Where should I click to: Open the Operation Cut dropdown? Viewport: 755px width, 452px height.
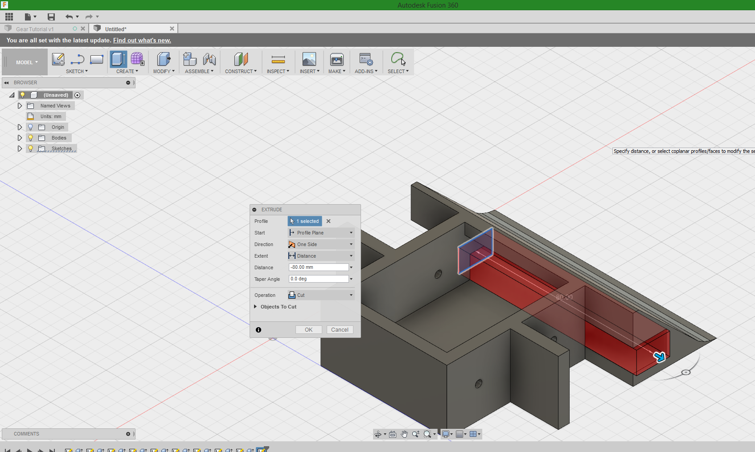click(x=321, y=295)
